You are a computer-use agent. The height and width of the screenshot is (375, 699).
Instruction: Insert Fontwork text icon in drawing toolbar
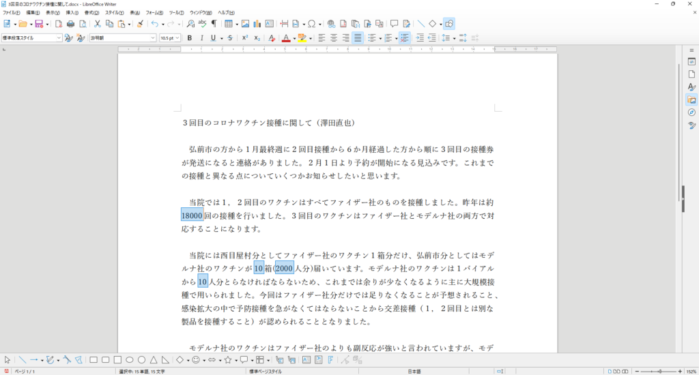pos(330,360)
